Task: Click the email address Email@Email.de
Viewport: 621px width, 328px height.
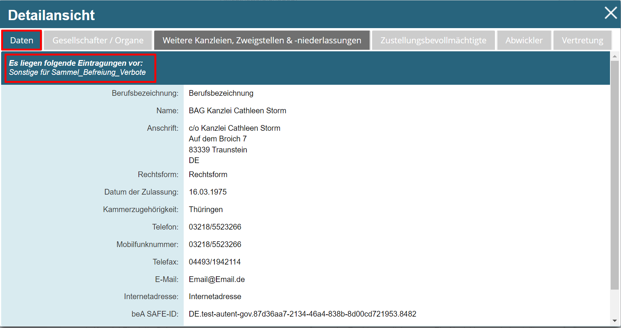Action: point(217,279)
